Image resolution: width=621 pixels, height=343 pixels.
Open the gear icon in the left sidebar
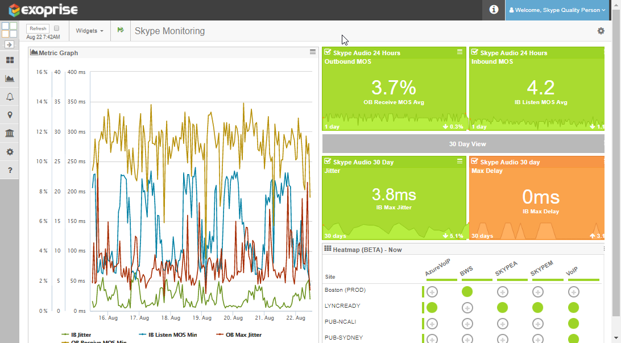click(x=10, y=152)
